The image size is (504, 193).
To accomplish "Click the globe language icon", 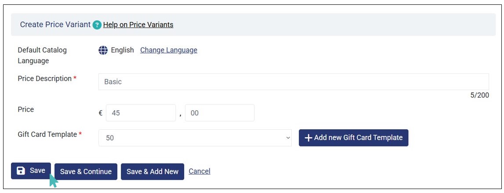I will (x=103, y=50).
